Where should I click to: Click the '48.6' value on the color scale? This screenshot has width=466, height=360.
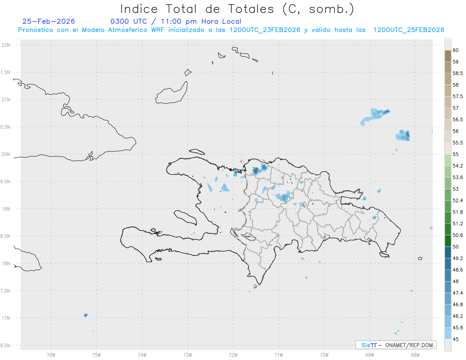click(x=458, y=270)
